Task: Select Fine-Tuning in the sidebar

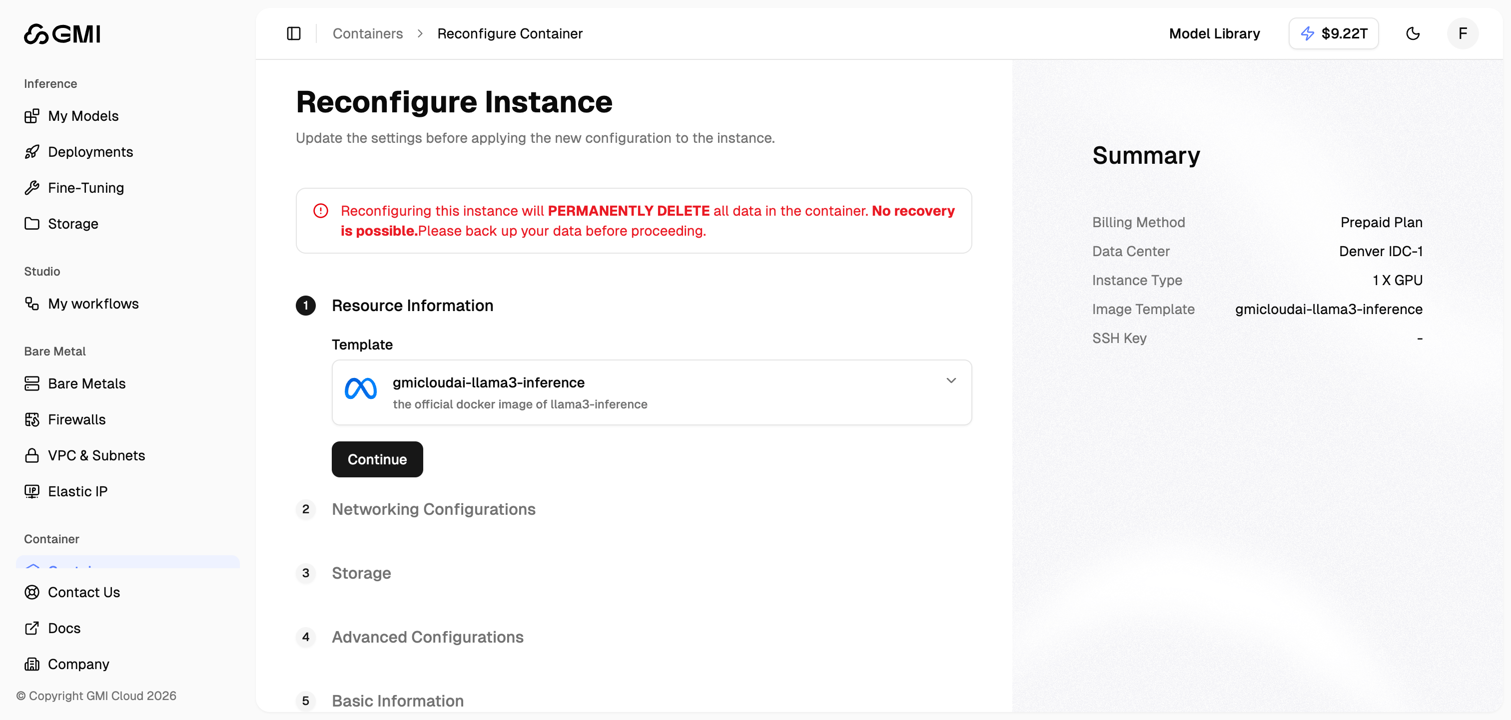Action: tap(85, 188)
